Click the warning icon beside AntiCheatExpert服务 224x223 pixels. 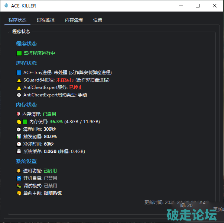[x=19, y=87]
